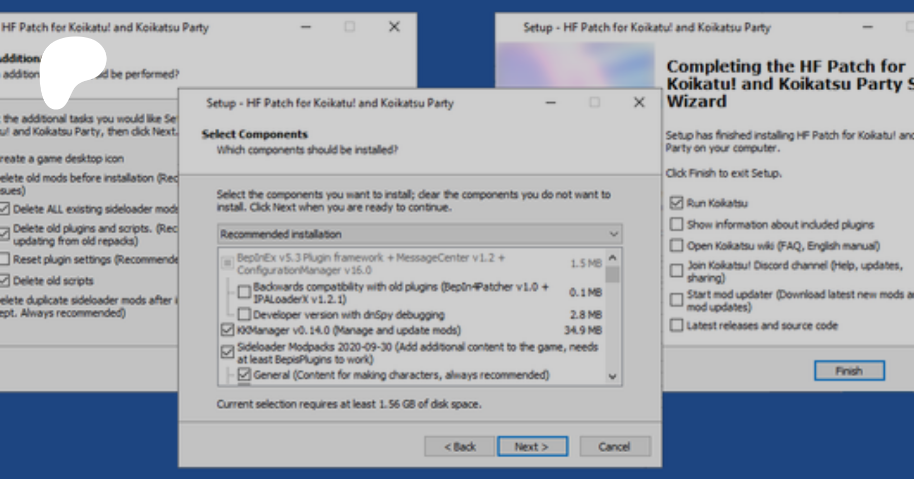
Task: Click Next in the Select Components dialog
Action: [x=533, y=447]
